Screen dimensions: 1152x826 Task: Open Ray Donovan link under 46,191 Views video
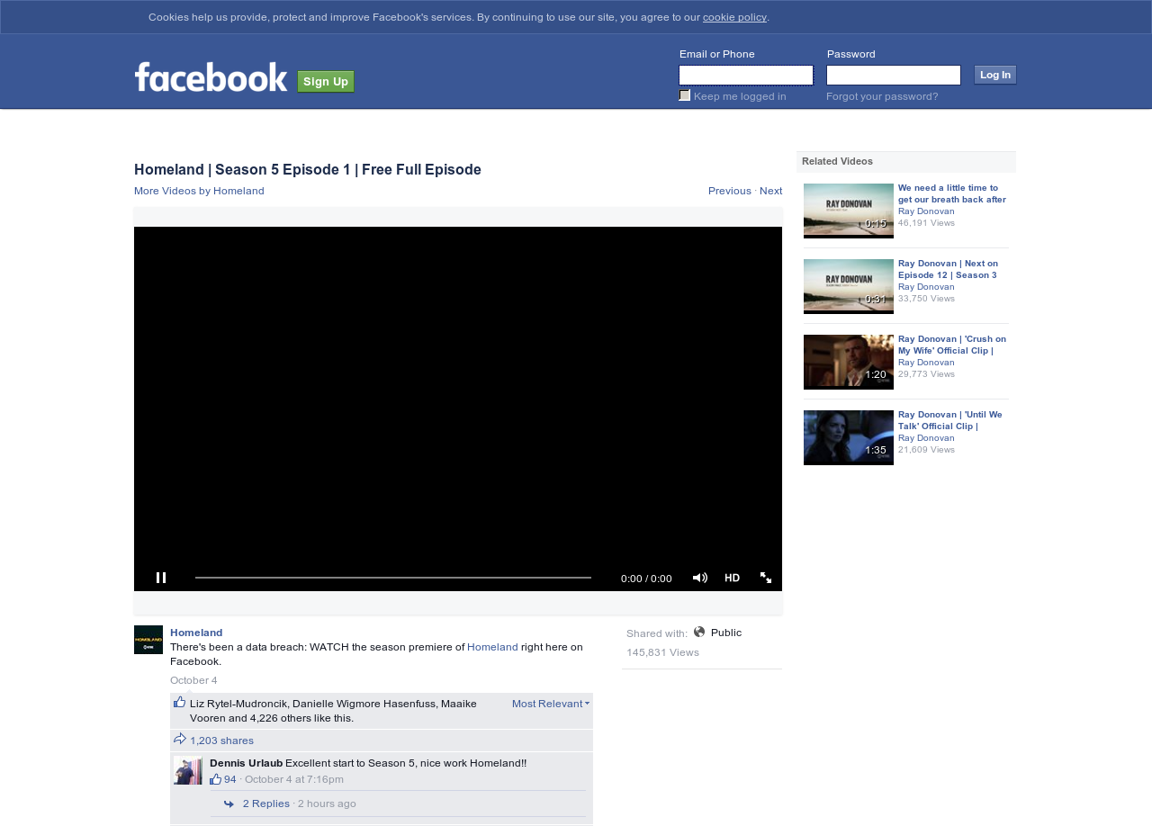tap(926, 211)
